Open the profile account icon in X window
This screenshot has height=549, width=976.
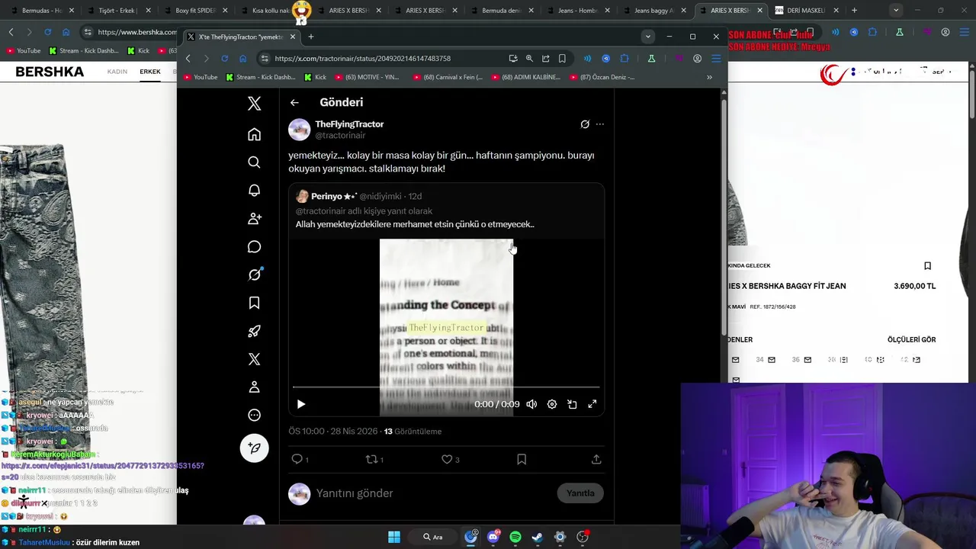(x=697, y=59)
